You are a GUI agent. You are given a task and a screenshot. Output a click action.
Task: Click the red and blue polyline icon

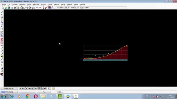pos(46,8)
